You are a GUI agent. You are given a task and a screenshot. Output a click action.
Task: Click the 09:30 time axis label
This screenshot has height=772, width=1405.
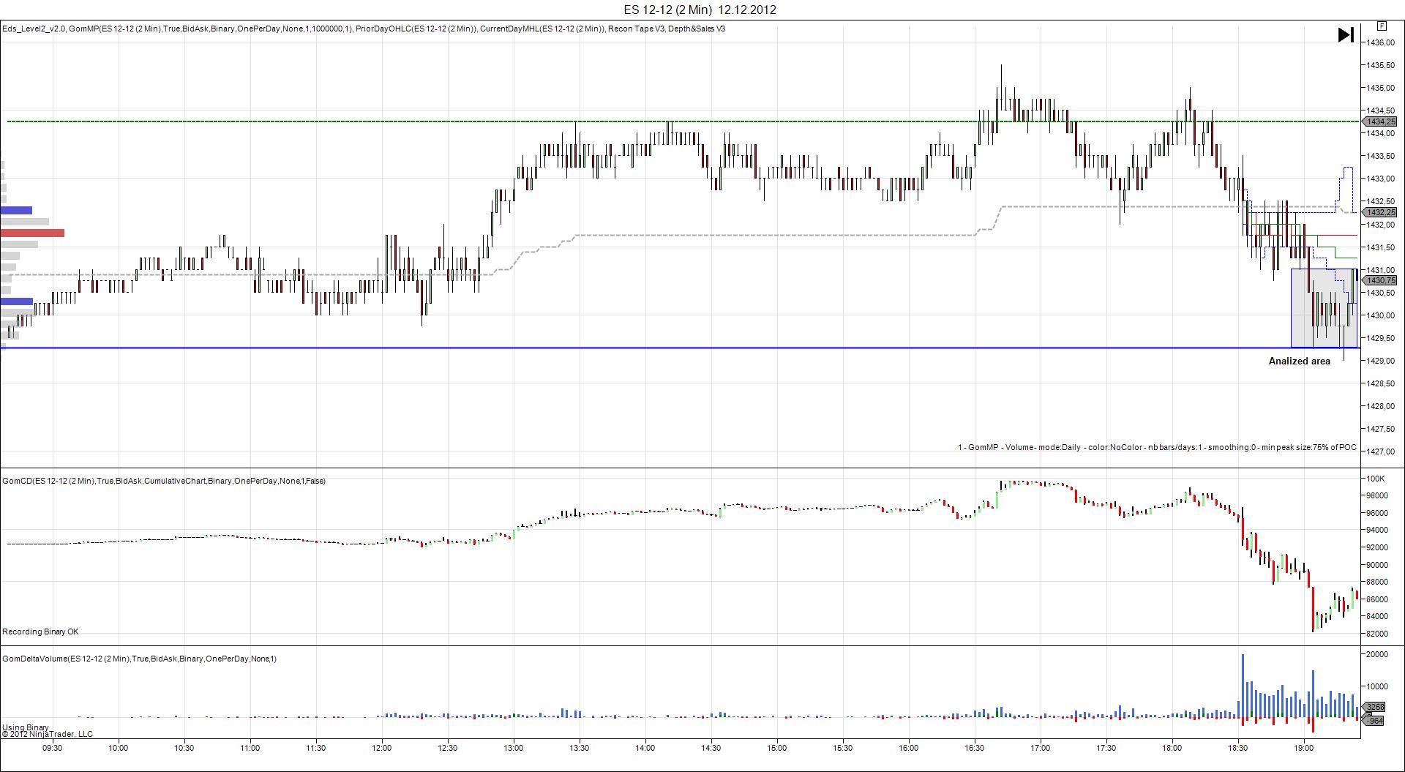pyautogui.click(x=52, y=748)
